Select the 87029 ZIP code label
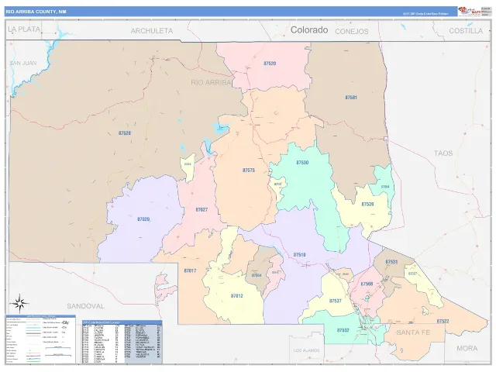496x372 pixels. tap(143, 219)
